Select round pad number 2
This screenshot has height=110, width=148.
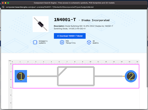click(131, 76)
